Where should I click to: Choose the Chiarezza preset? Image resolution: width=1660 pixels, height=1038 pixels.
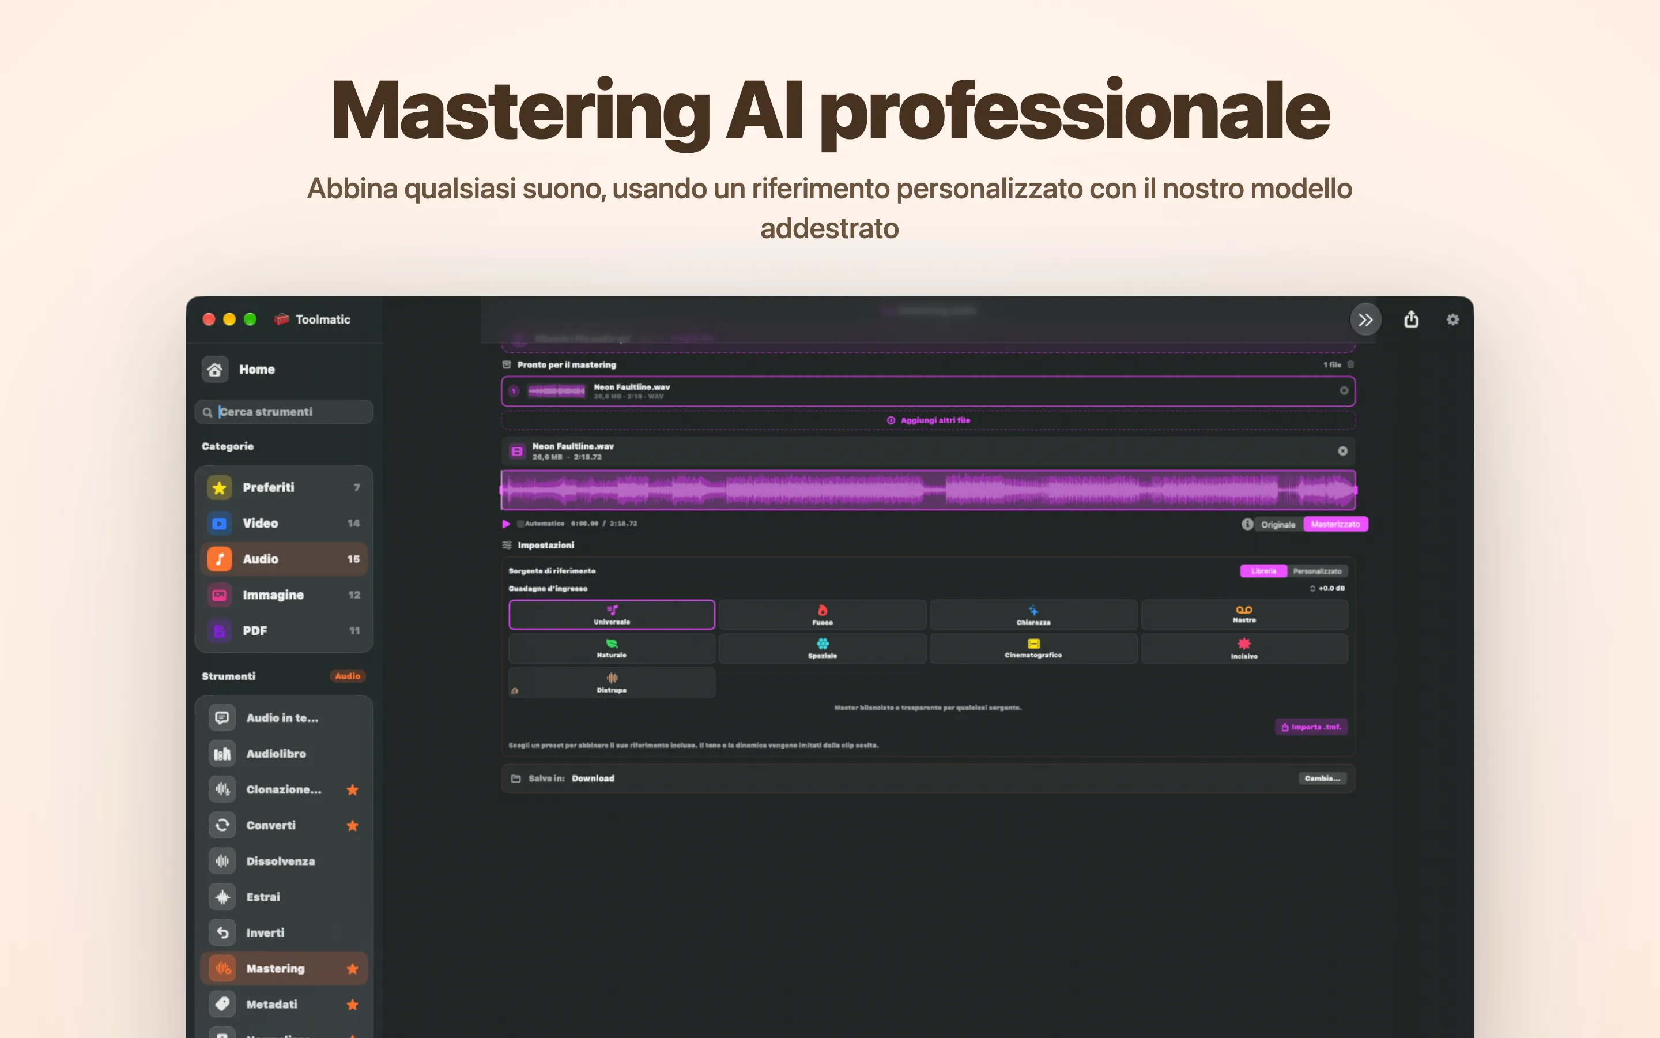(x=1033, y=614)
